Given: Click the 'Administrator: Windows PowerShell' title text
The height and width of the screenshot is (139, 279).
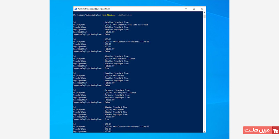Looking at the screenshot, I should click(x=91, y=9).
